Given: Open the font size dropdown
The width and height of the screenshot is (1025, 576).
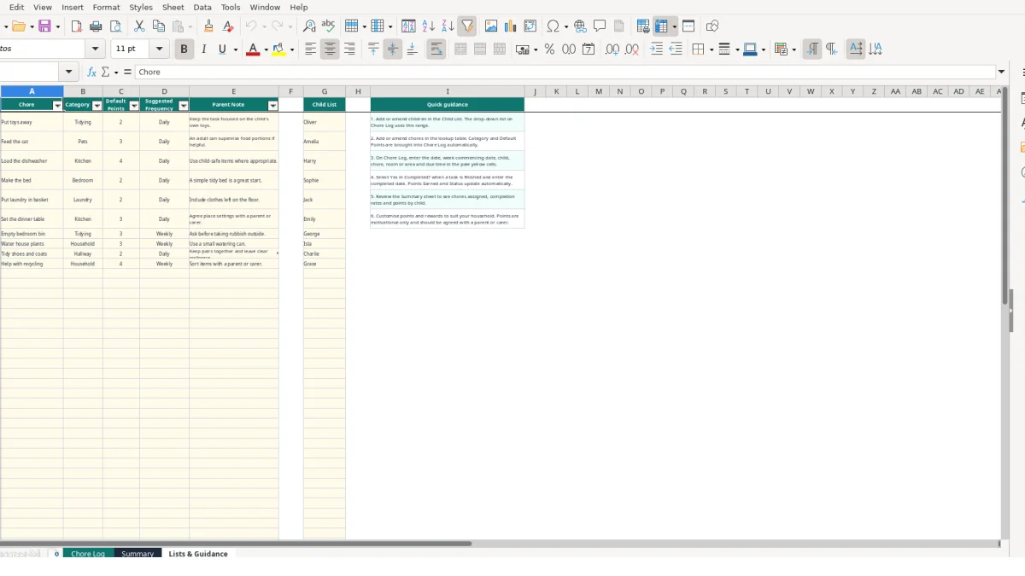Looking at the screenshot, I should (160, 49).
